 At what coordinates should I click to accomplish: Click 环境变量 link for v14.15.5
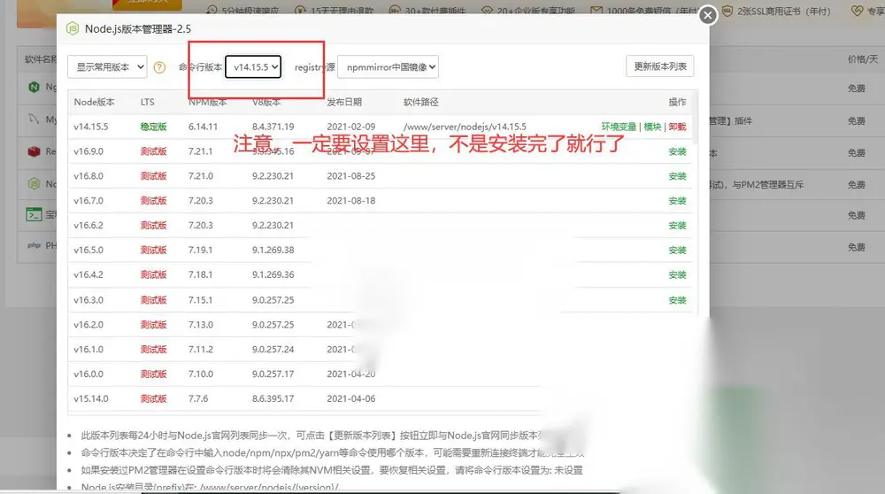coord(619,127)
